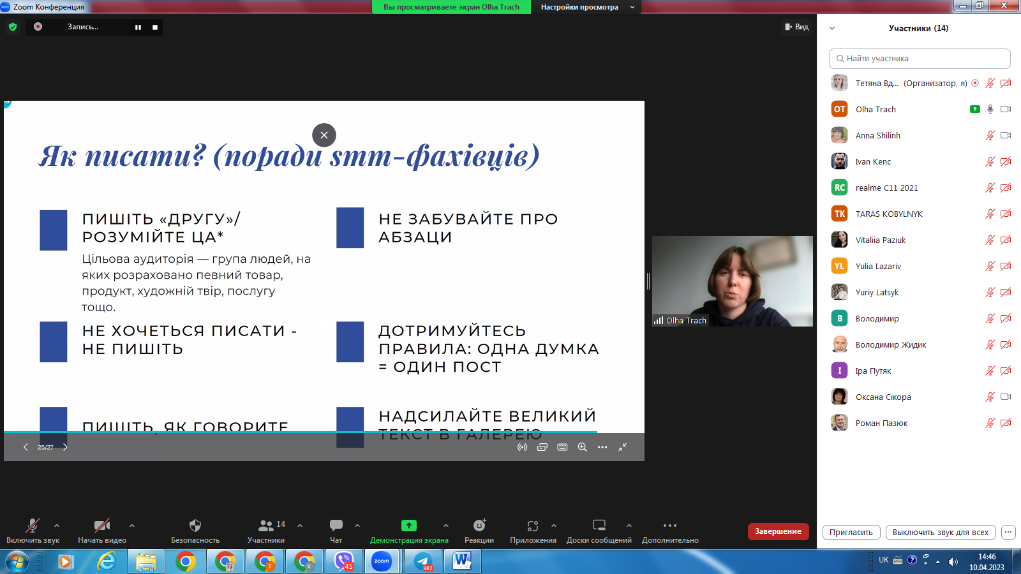1021x574 pixels.
Task: Click the zoom magnifier icon on slide controls
Action: tap(582, 447)
